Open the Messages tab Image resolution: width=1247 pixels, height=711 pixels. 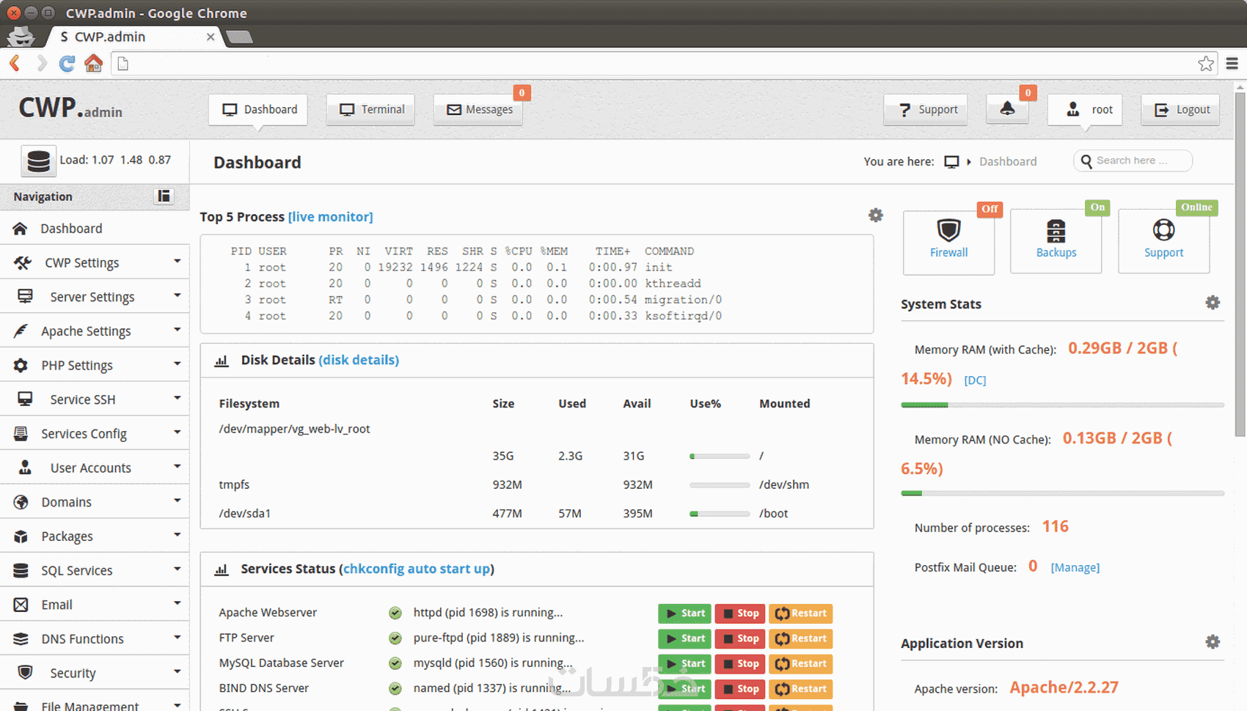click(478, 109)
